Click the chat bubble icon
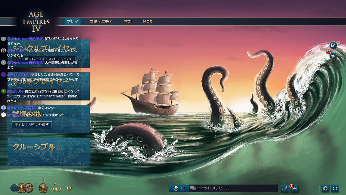 coord(193,188)
